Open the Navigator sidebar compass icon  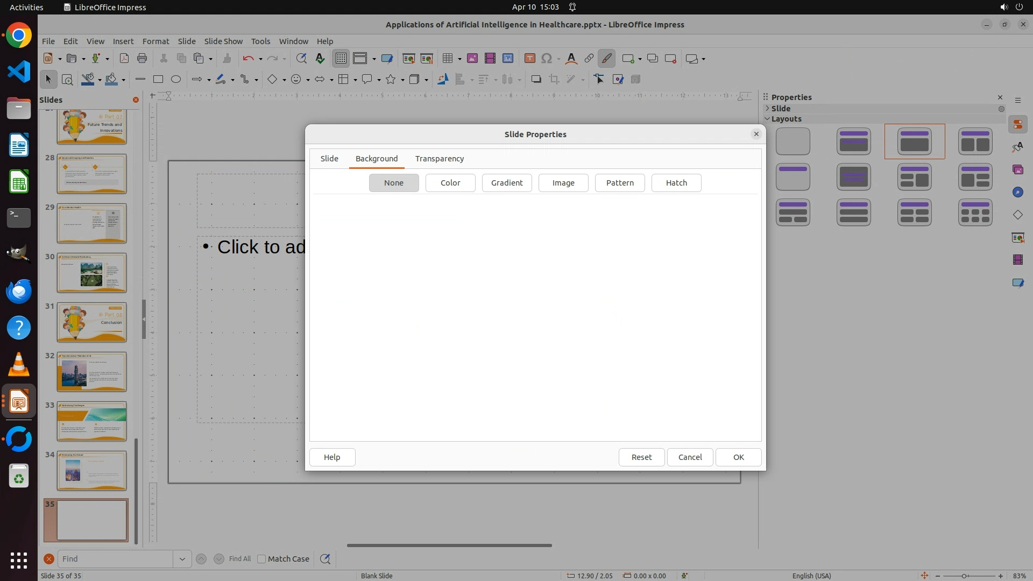pyautogui.click(x=1017, y=193)
